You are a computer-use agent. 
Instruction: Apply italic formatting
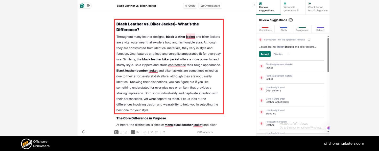121,132
